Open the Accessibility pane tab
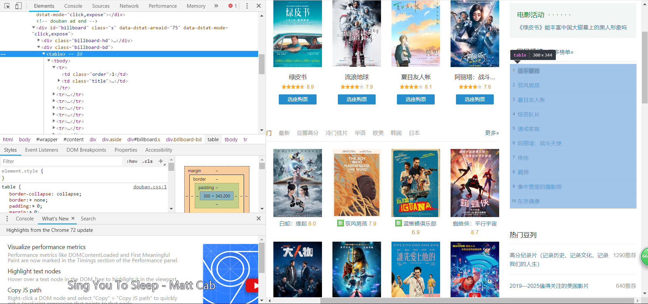The width and height of the screenshot is (648, 304). coord(159,150)
